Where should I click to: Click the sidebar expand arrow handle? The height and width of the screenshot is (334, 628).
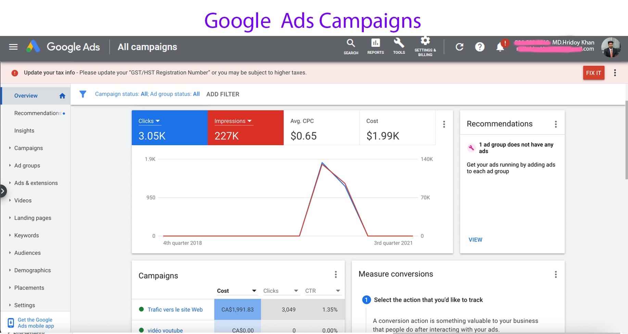(3, 191)
